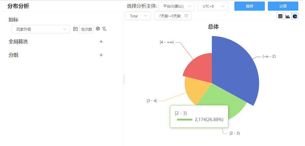Click the 分组 section heading
Screen dimensions: 305x146
coord(13,55)
